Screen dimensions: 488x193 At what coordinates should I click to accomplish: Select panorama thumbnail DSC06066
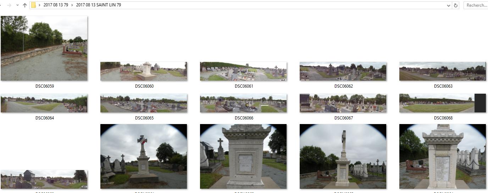pyautogui.click(x=243, y=103)
